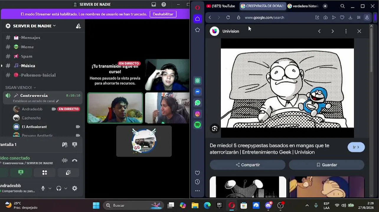Viewport: 379px width, 212px height.
Task: Stop streaming Pantalla 1 monitor icon
Action: (x=75, y=145)
